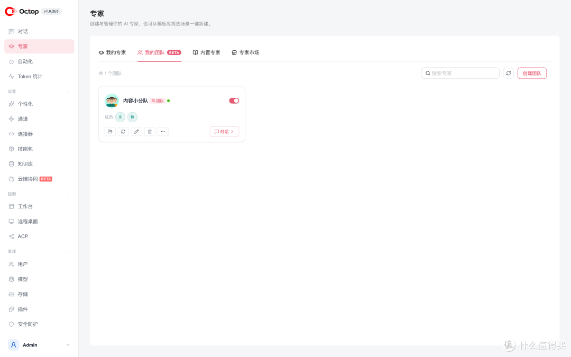Collapse the 管理 sidebar section
Image resolution: width=571 pixels, height=357 pixels.
68,251
